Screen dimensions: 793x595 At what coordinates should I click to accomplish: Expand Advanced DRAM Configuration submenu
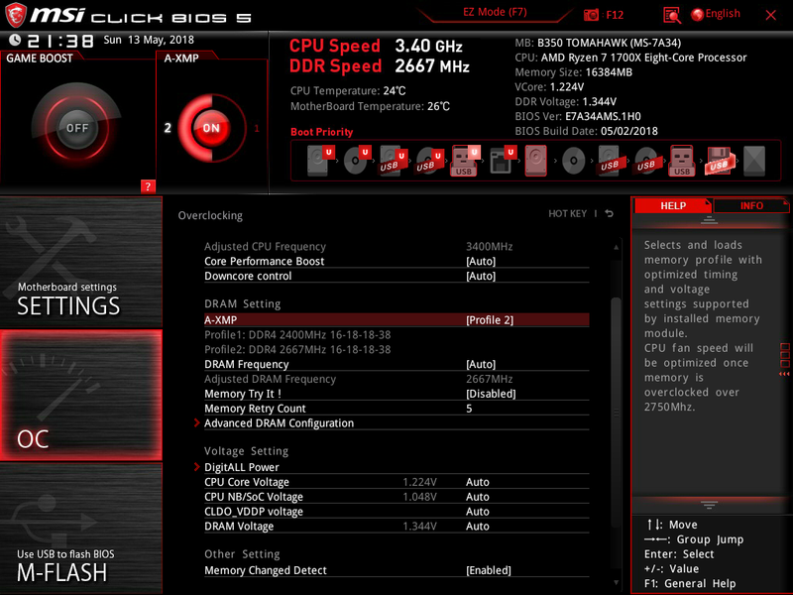pos(279,423)
